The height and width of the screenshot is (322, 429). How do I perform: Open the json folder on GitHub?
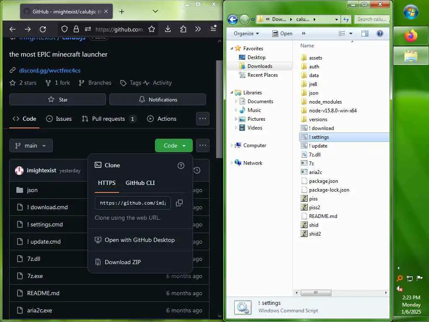pos(32,190)
